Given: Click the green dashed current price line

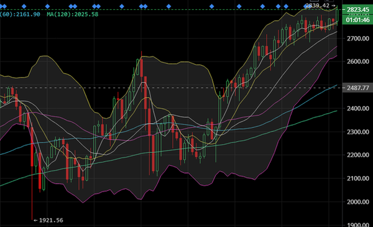Looking at the screenshot, I should pyautogui.click(x=171, y=9).
